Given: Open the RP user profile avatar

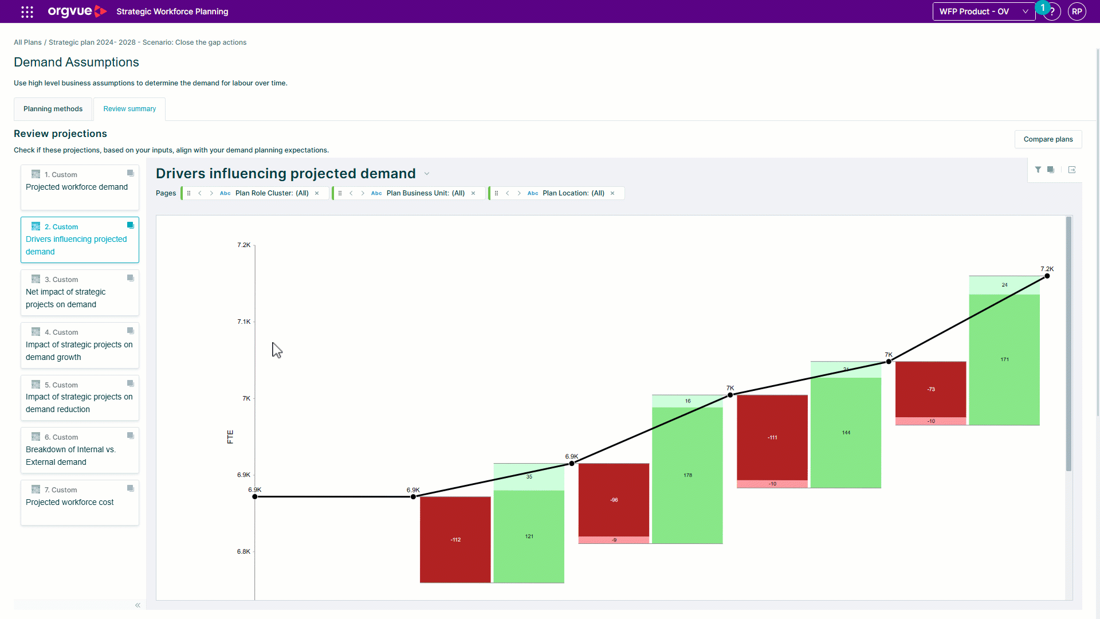Looking at the screenshot, I should (x=1077, y=11).
